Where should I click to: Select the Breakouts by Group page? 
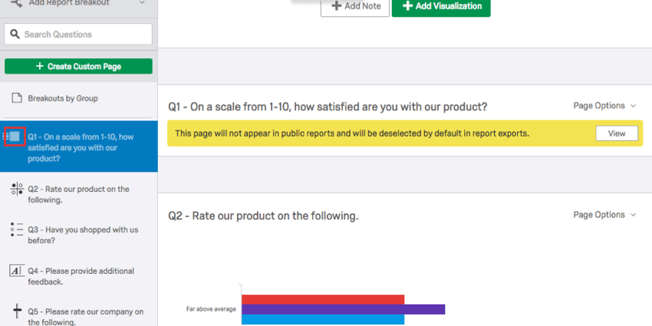[63, 98]
